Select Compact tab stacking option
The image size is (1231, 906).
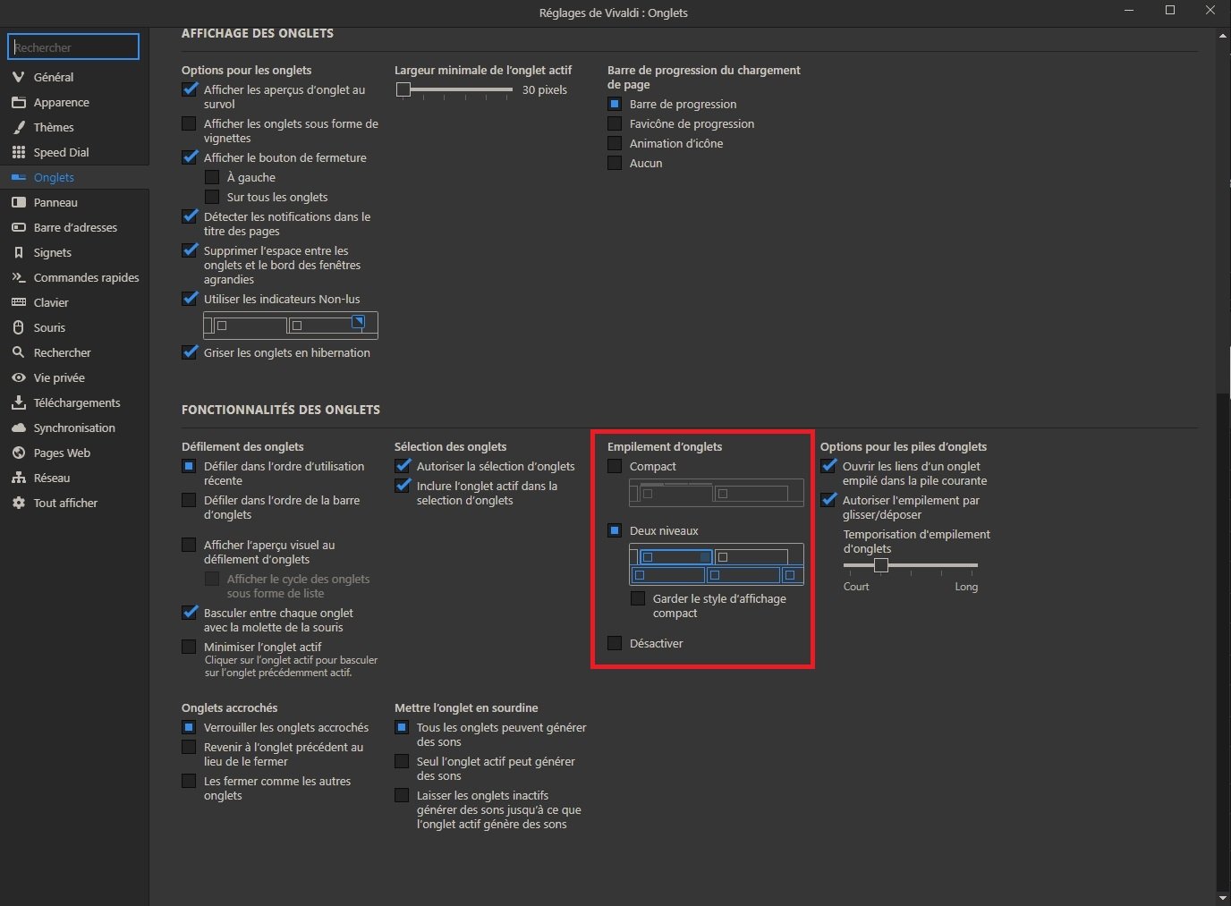(x=615, y=466)
